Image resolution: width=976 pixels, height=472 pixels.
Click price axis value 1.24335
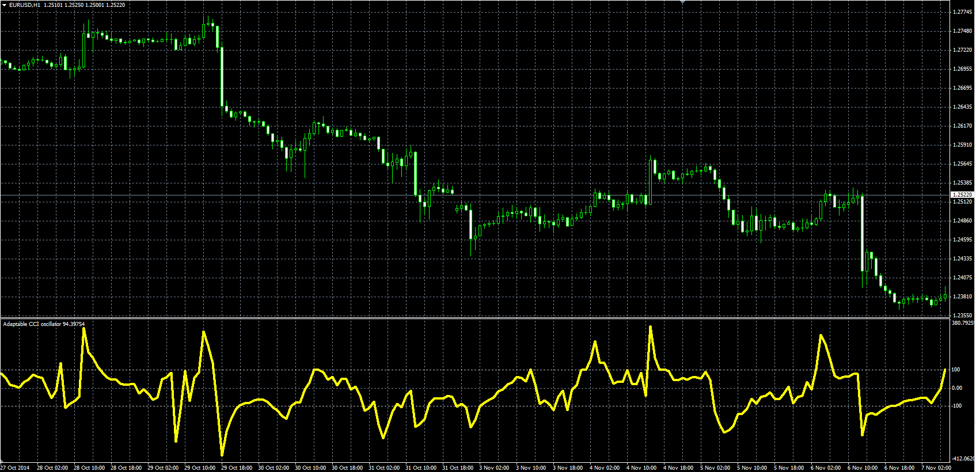click(x=962, y=259)
